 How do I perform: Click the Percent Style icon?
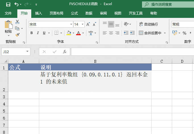pyautogui.click(x=184, y=33)
